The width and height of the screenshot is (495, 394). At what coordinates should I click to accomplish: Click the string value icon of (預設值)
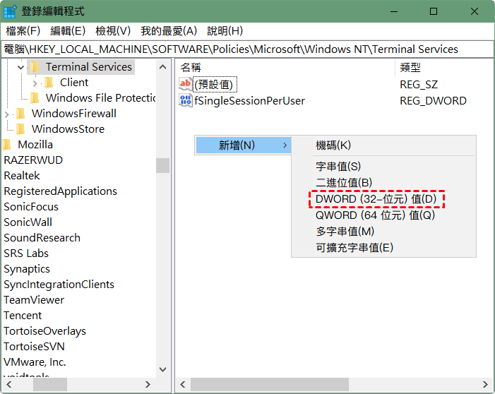click(185, 84)
